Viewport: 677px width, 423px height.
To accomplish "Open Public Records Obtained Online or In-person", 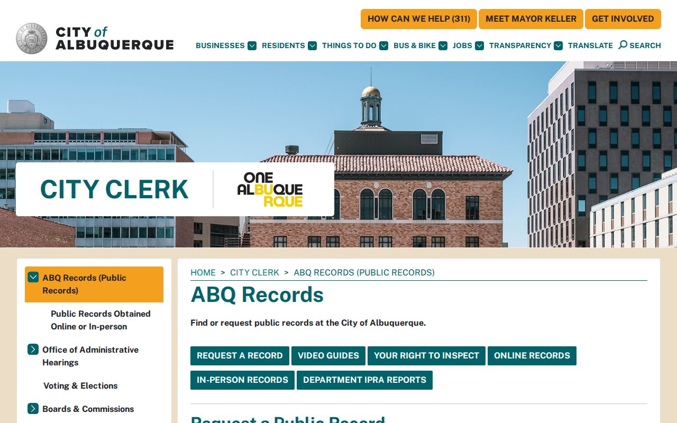I will coord(100,320).
